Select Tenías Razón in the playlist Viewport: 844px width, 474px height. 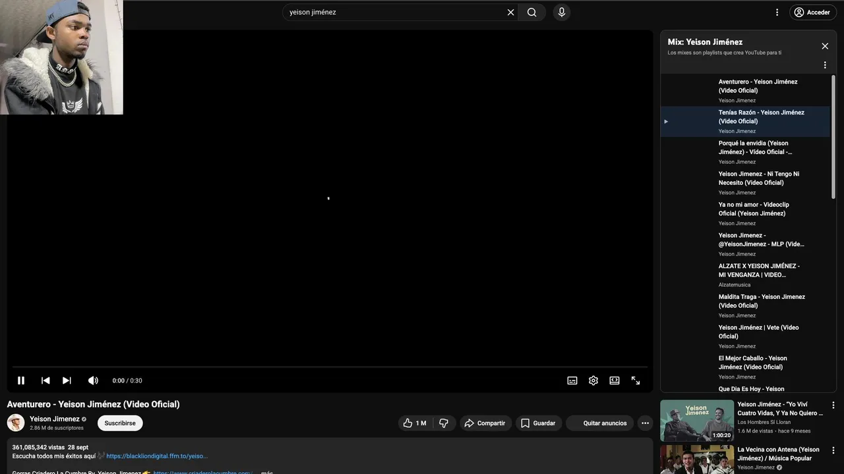tap(745, 121)
